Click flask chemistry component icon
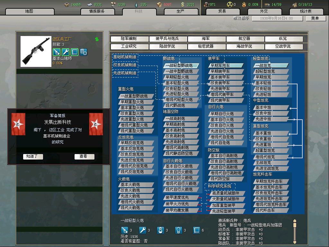This screenshot has height=247, width=329. point(161,230)
